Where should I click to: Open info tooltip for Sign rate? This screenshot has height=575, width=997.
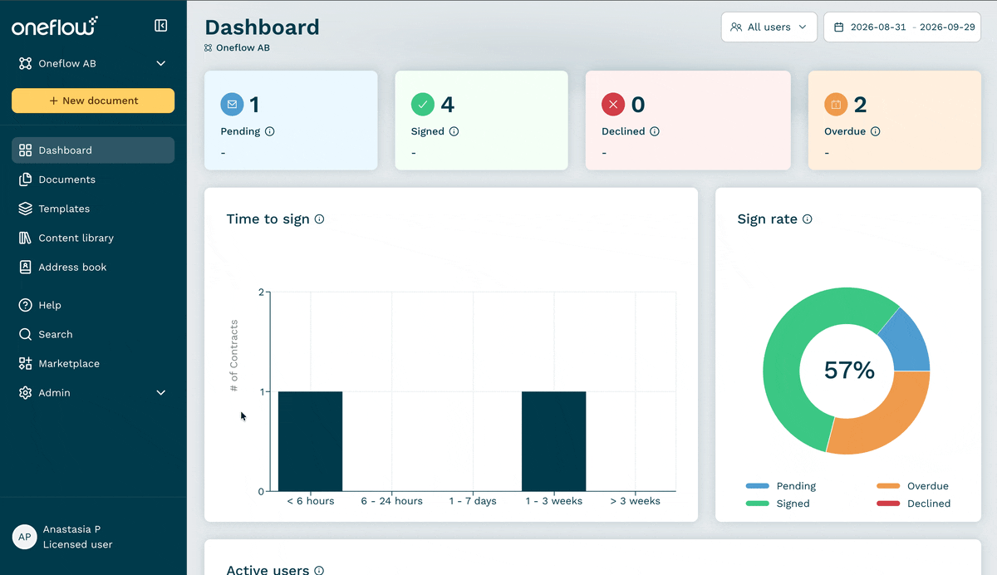pos(808,219)
